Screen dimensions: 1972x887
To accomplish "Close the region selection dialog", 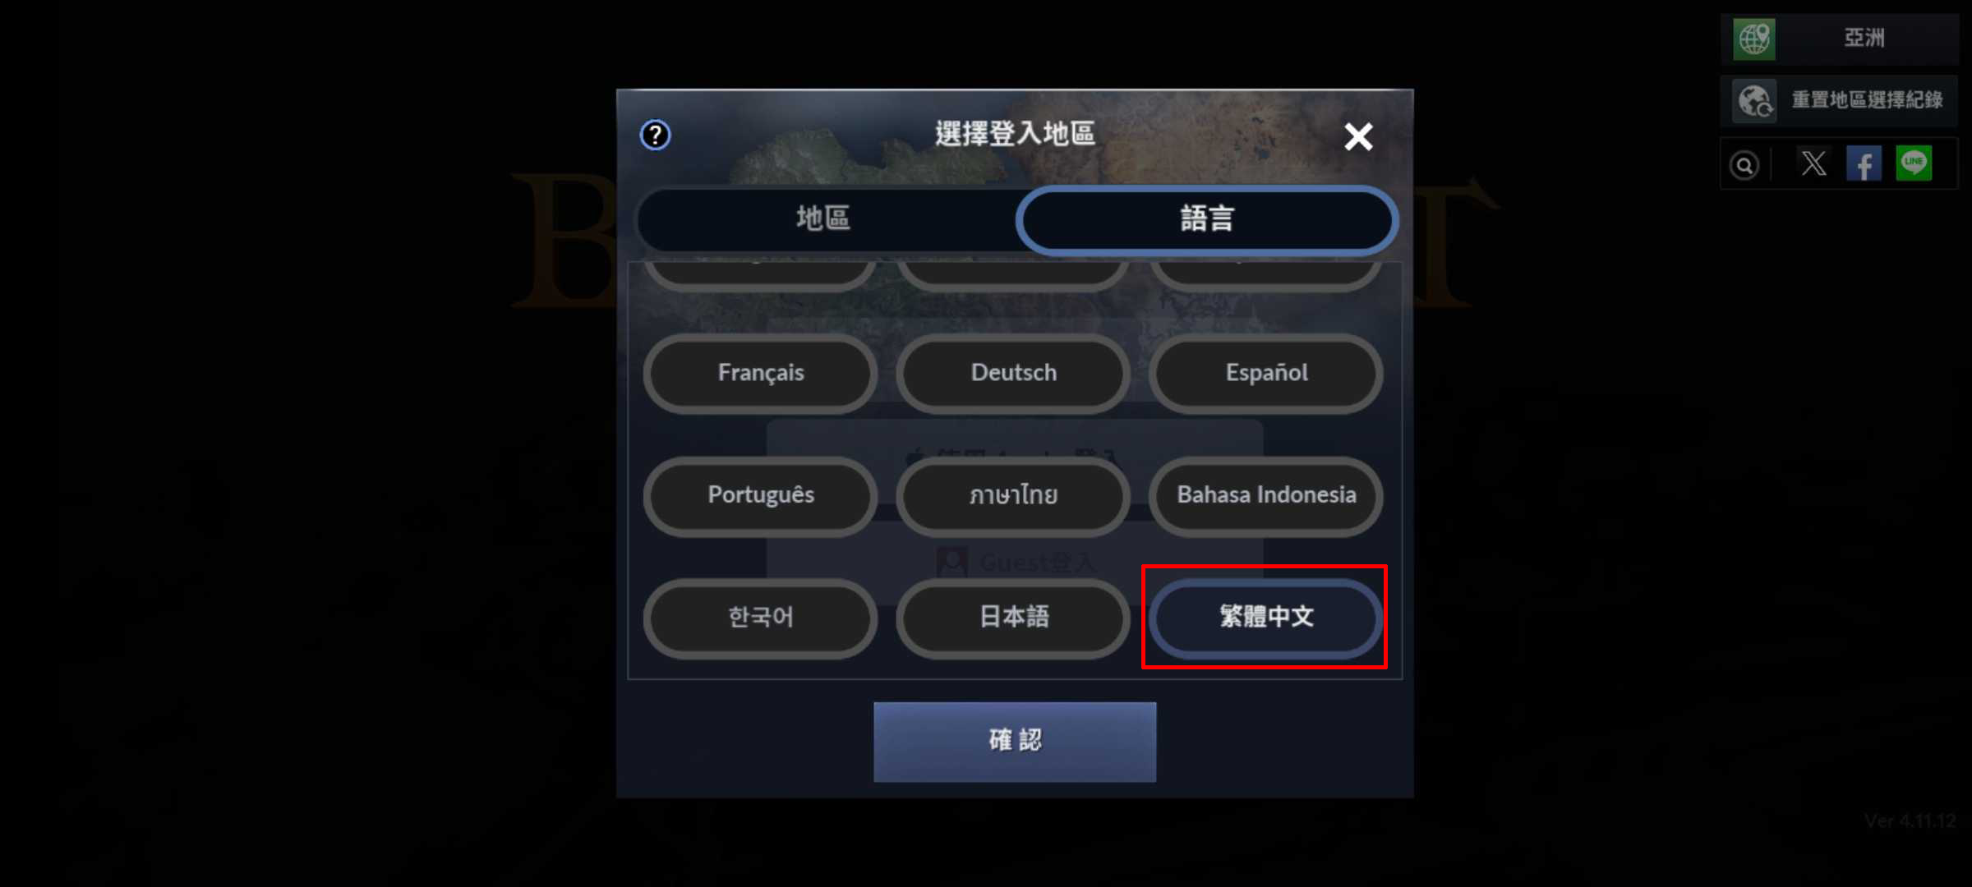I will click(x=1358, y=136).
